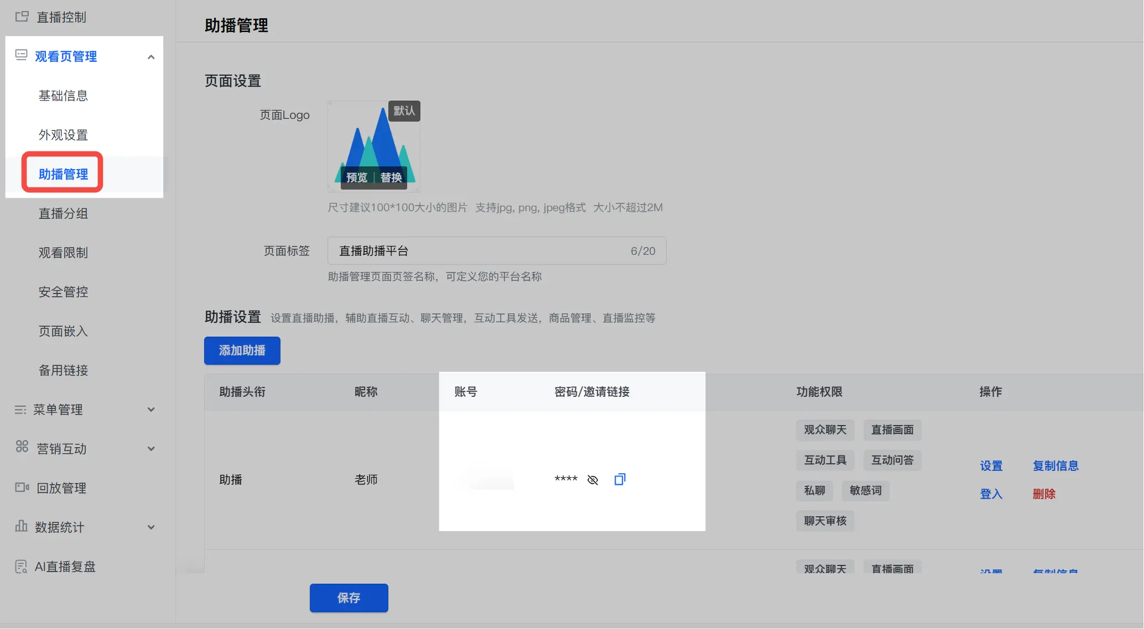Click the 老师 nickname cell

(366, 480)
